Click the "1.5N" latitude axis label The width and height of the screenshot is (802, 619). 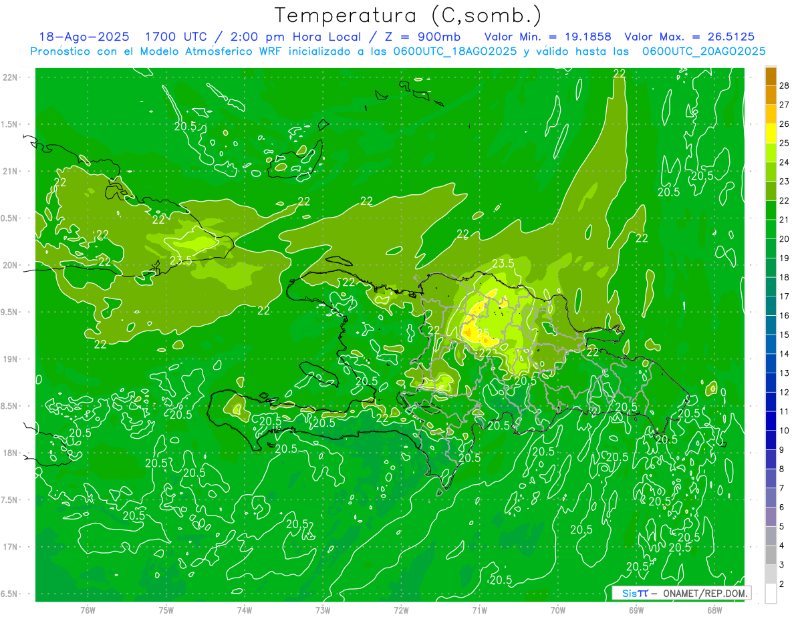[x=10, y=124]
